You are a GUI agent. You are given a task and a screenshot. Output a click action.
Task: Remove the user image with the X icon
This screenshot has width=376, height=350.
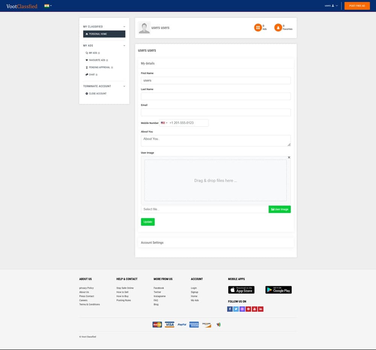coord(289,157)
